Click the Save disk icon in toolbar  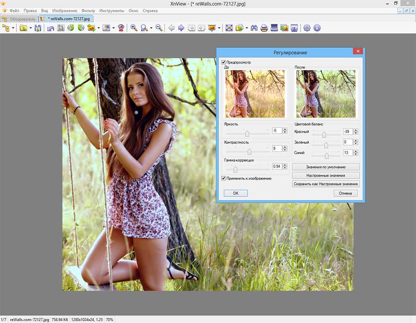click(x=38, y=28)
